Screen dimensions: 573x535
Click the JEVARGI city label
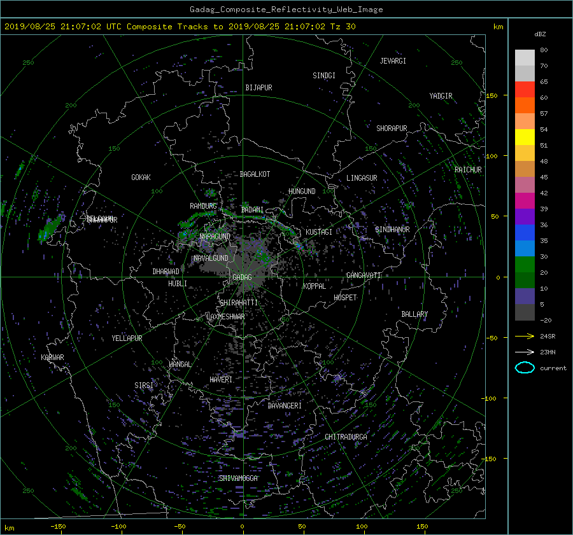[393, 61]
